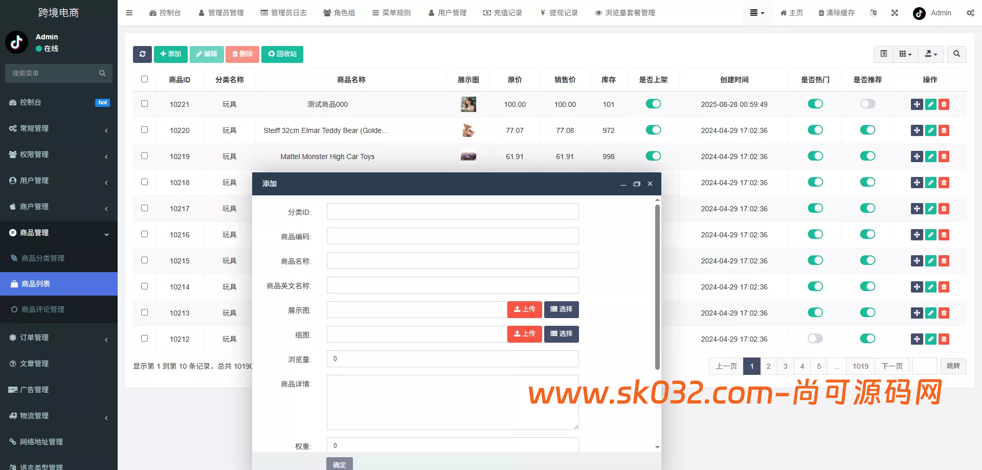Click the hamburger menu icon top left
Screen dimensions: 982x470
129,13
